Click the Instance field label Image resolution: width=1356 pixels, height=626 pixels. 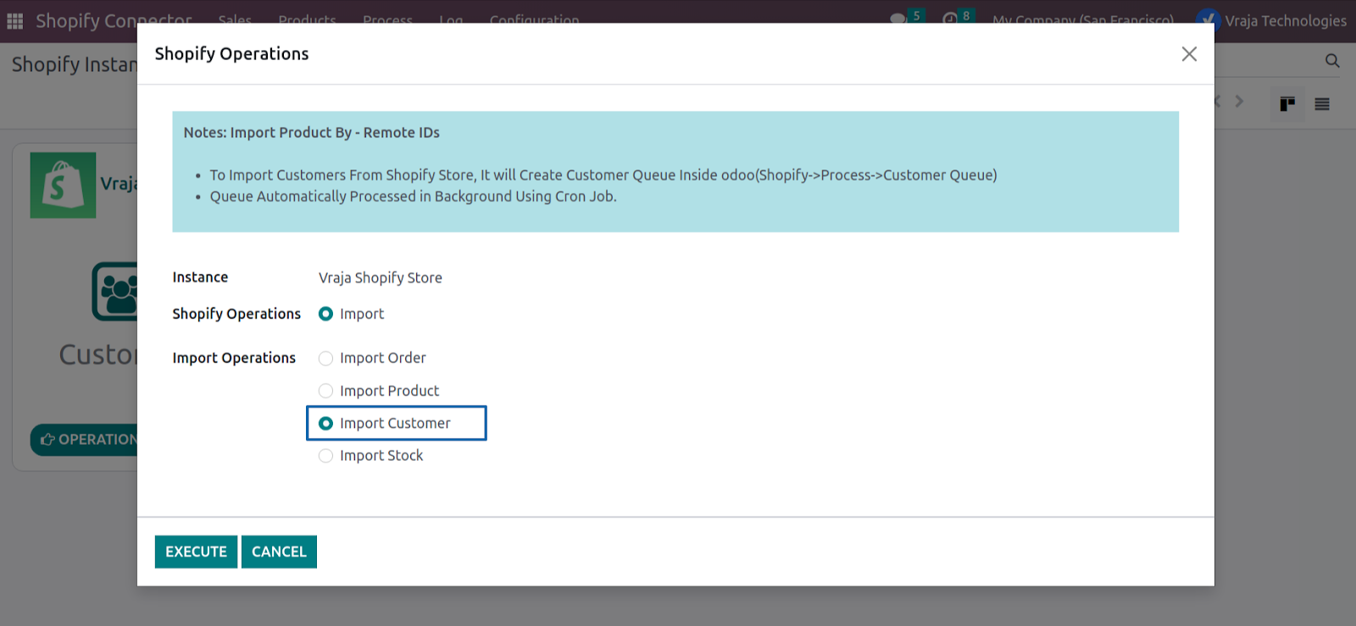200,277
